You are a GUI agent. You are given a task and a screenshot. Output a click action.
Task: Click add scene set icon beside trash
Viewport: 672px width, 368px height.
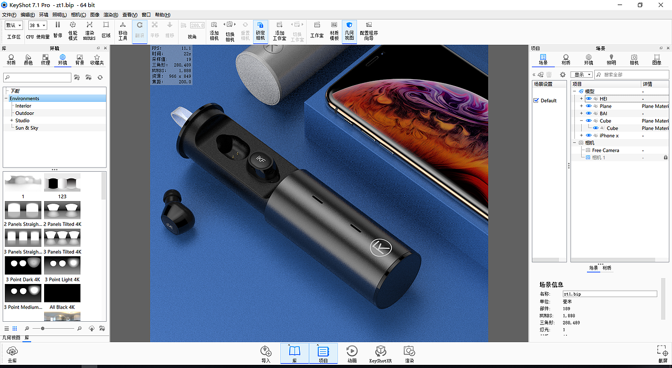pos(540,75)
